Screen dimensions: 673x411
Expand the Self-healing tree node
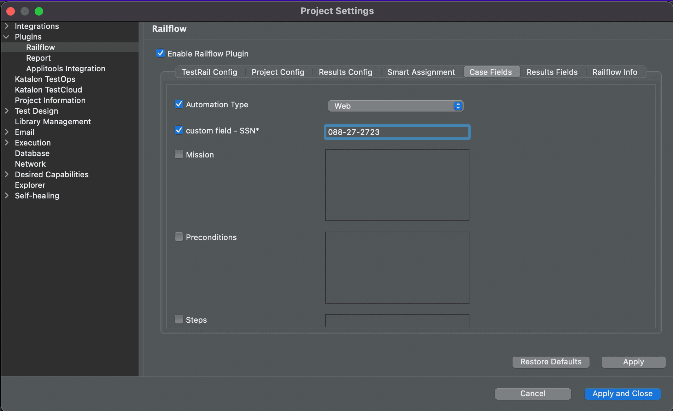coord(6,196)
